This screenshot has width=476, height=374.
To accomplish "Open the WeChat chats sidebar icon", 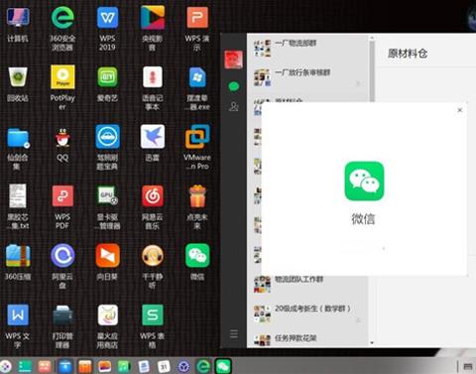I will [234, 86].
